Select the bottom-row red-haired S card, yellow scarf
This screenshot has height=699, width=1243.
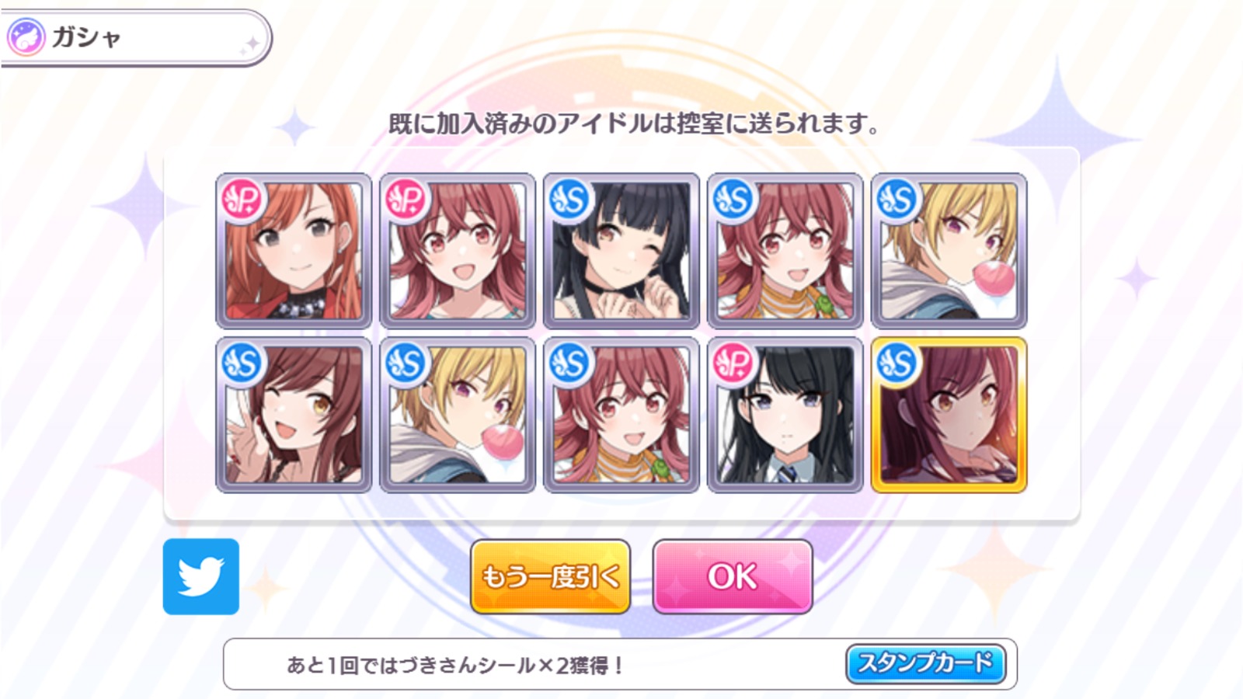coord(621,415)
